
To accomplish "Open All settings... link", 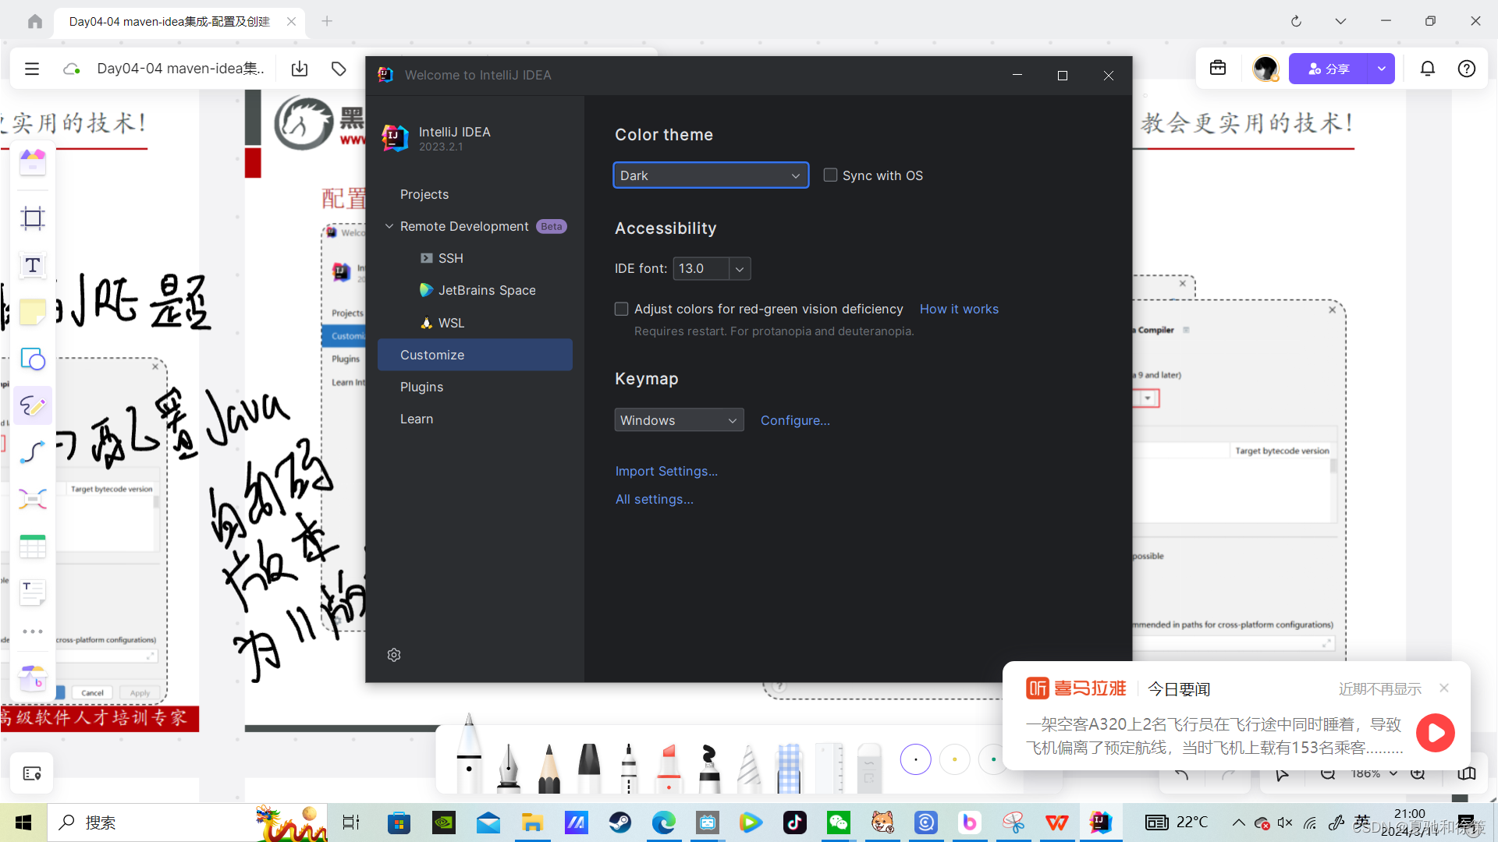I will click(654, 499).
